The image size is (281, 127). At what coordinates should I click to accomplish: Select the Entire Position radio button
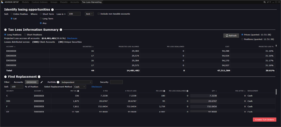(x=12, y=14)
